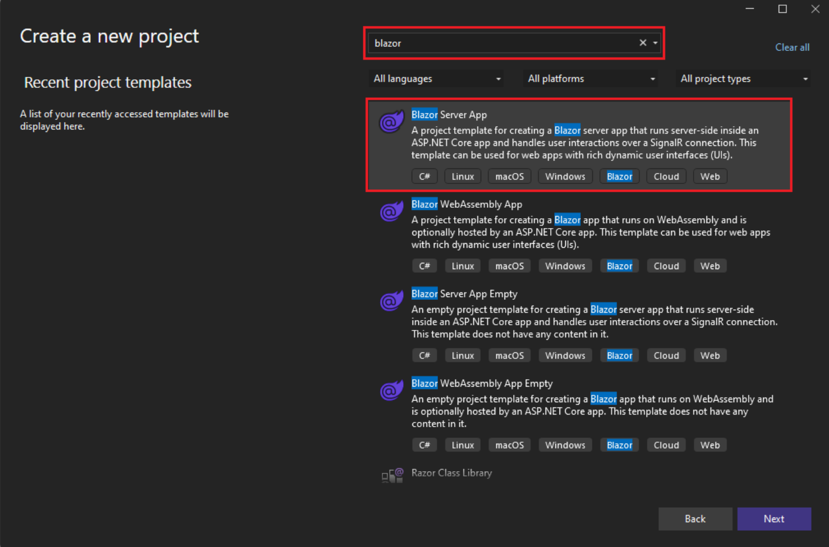Viewport: 829px width, 547px height.
Task: Click the Cloud tag under Blazor Server App Empty
Action: point(666,355)
